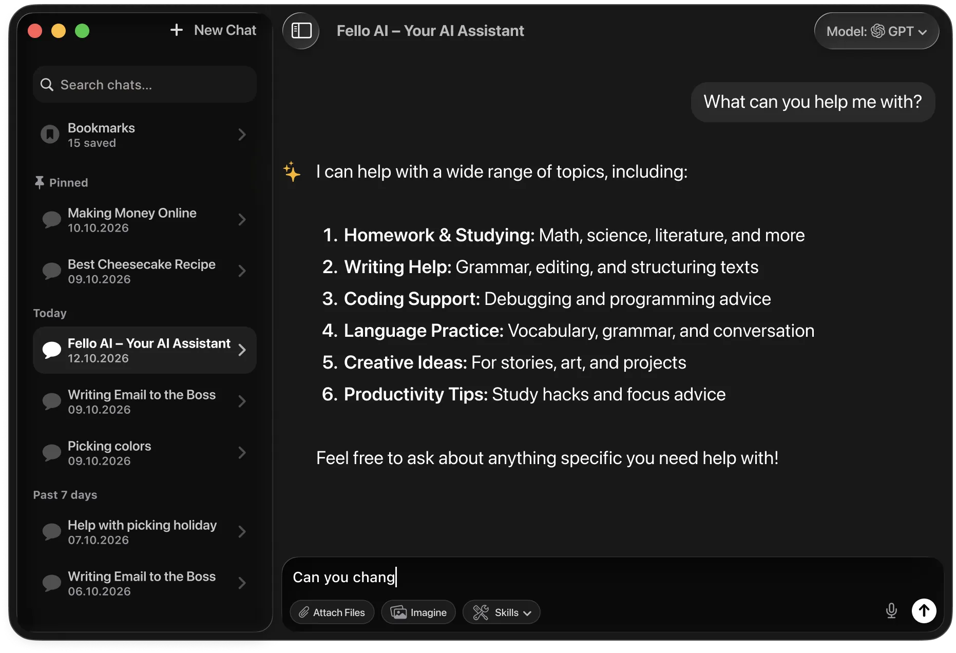The height and width of the screenshot is (653, 956).
Task: Click the Bookmarks badge icon
Action: [x=50, y=135]
